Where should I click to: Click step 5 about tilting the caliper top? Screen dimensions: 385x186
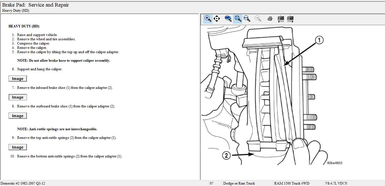(x=68, y=52)
